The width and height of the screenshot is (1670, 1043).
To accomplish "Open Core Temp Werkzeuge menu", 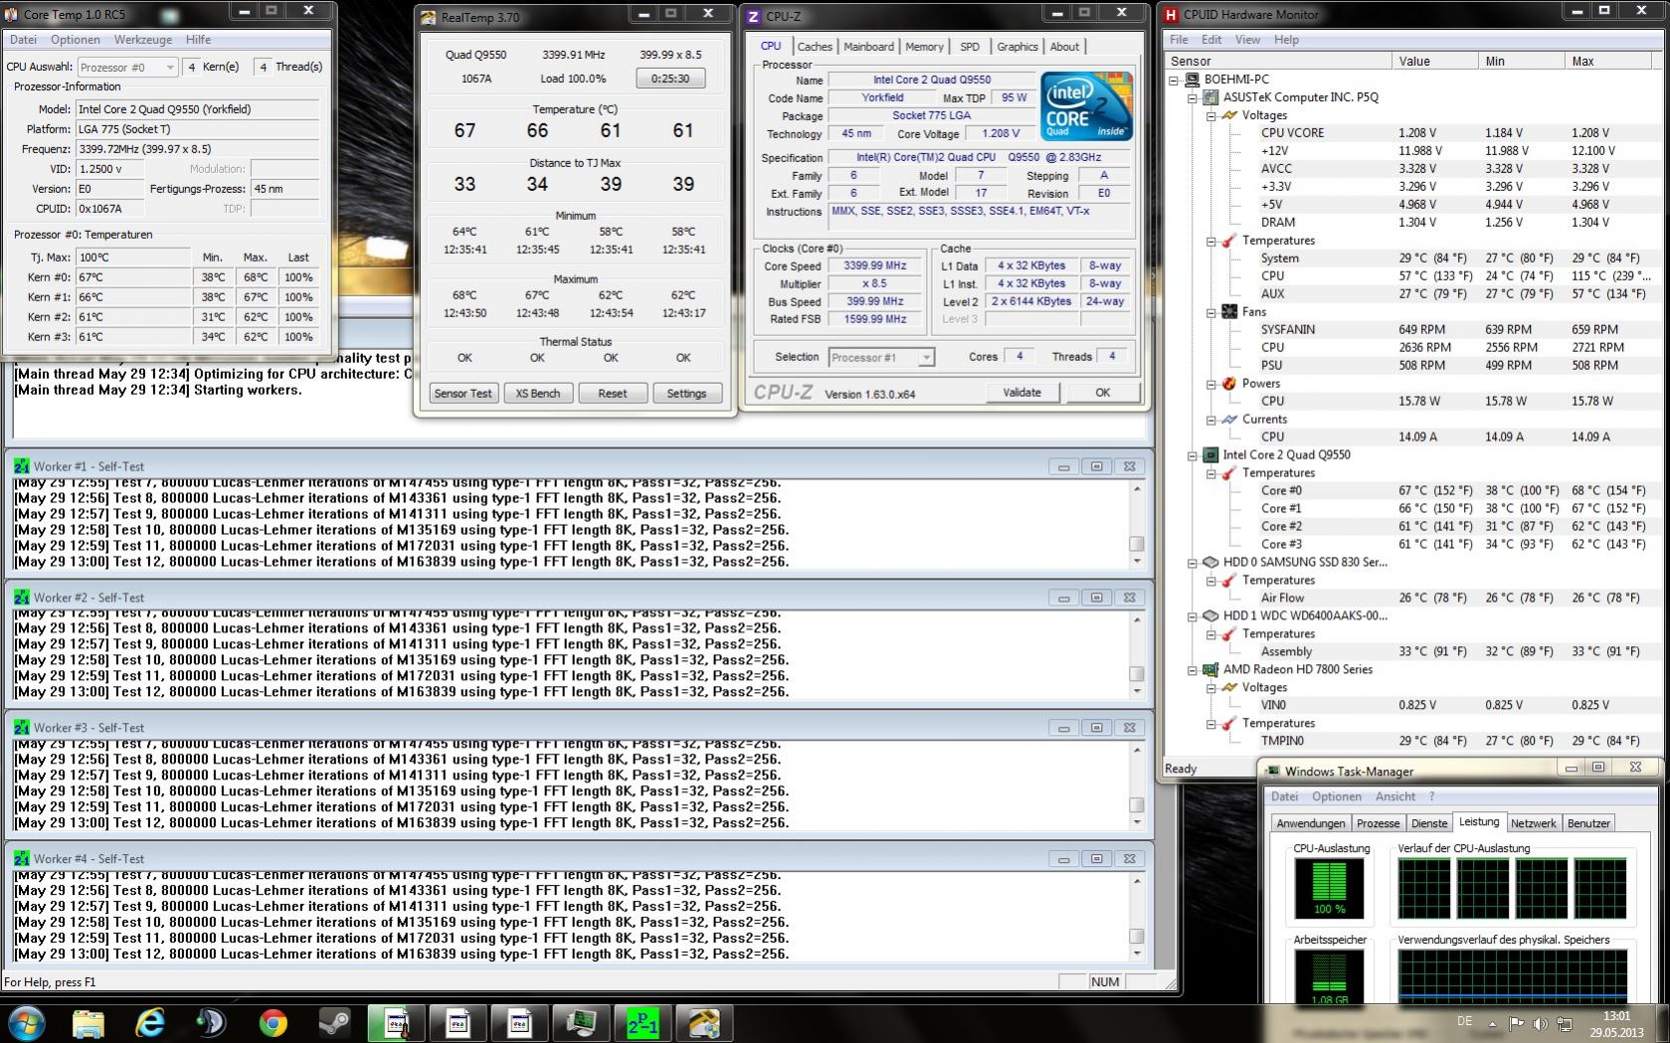I will [x=143, y=40].
